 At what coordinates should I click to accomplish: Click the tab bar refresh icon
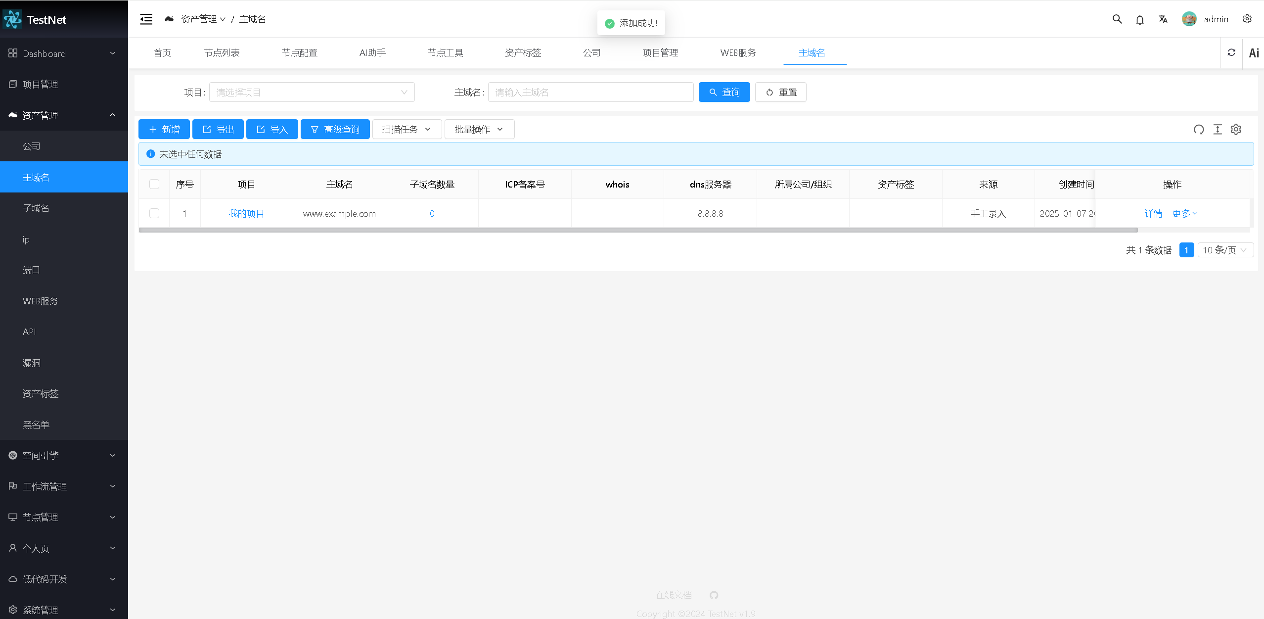point(1231,52)
